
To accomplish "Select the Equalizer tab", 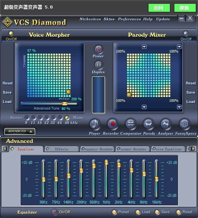I will tap(26, 149).
